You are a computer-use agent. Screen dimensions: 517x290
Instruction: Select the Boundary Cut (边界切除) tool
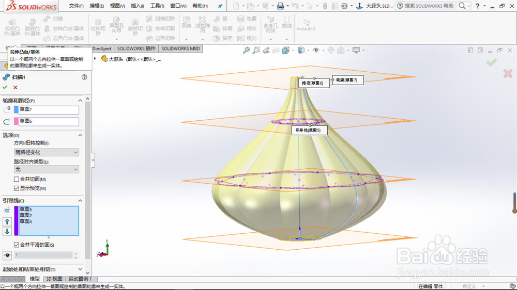160,38
